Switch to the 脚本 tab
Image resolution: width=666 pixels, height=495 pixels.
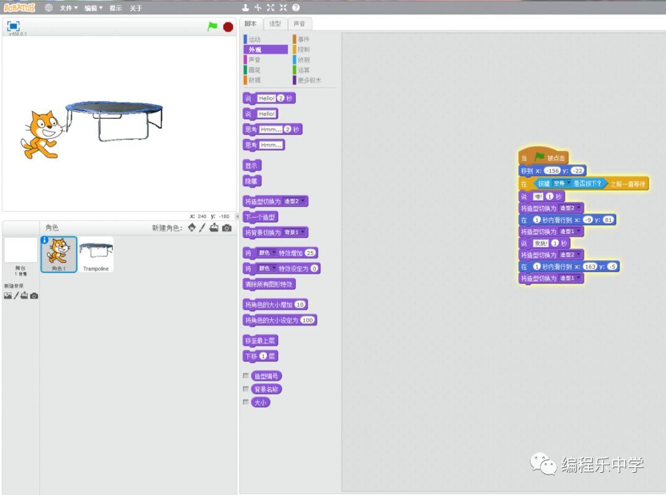[x=250, y=24]
